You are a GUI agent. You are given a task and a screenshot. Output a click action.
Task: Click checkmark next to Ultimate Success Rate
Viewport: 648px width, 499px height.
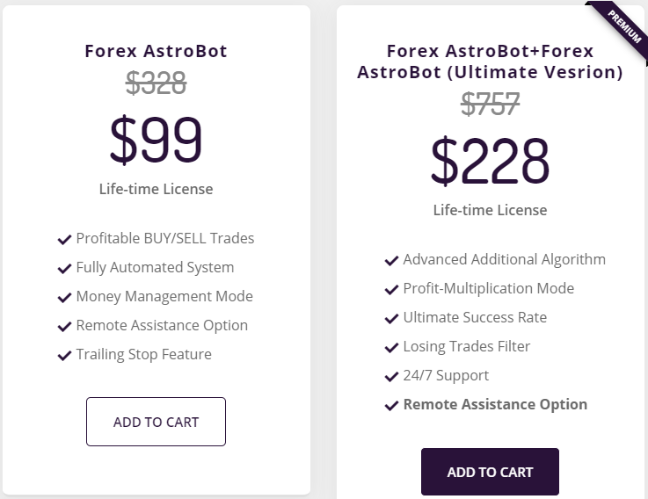pyautogui.click(x=391, y=318)
